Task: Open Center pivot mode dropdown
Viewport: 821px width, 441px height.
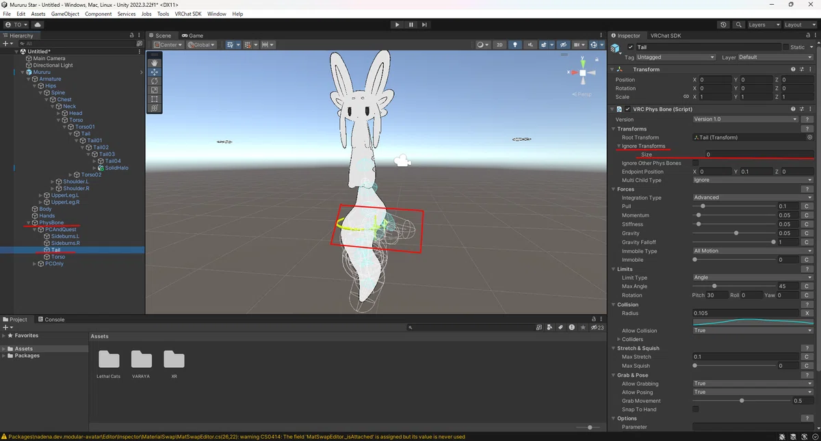Action: [168, 44]
